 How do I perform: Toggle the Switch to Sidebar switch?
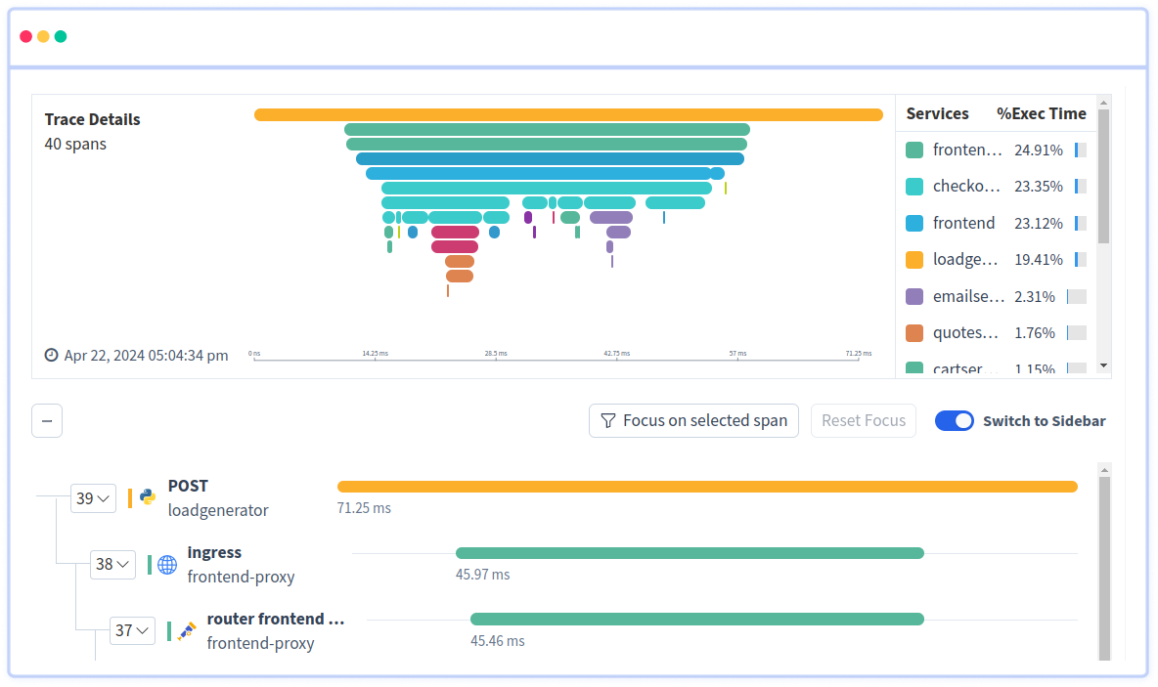coord(954,420)
